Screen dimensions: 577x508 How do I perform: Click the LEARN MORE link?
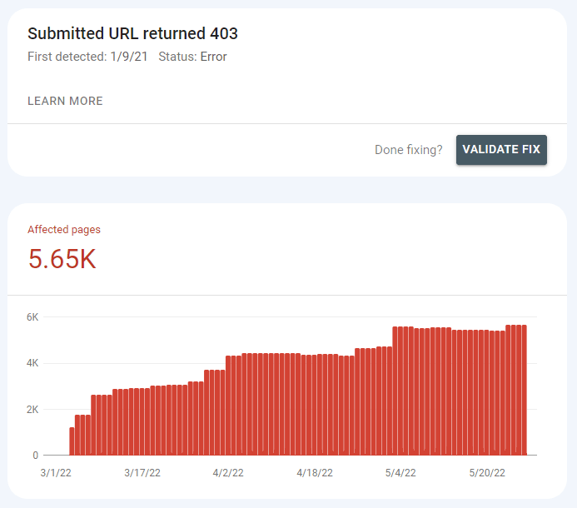(65, 101)
